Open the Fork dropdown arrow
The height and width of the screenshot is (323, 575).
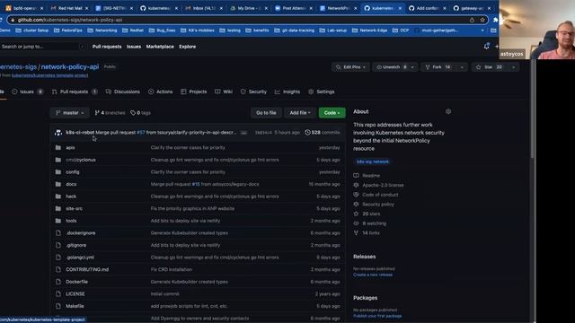click(x=462, y=67)
